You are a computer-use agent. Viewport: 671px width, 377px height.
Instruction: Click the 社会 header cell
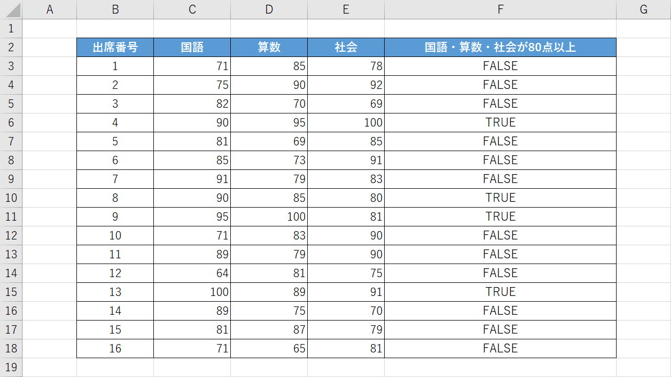[x=346, y=47]
